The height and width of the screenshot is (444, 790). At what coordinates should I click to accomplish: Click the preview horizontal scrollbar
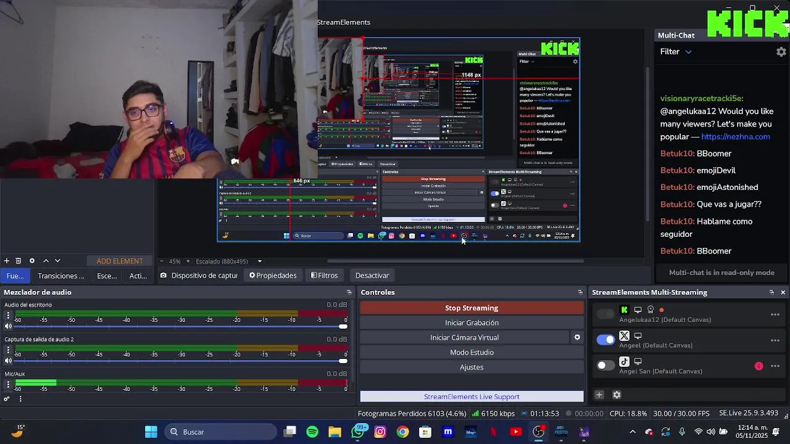pyautogui.click(x=455, y=261)
